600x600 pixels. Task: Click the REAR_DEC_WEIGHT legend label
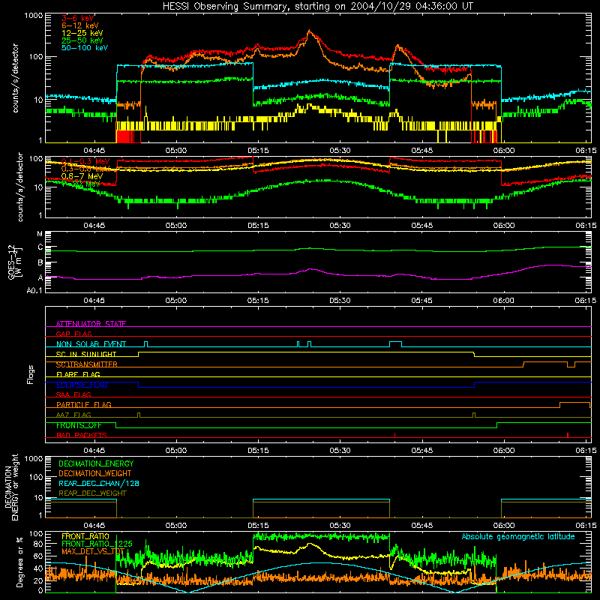(x=92, y=493)
